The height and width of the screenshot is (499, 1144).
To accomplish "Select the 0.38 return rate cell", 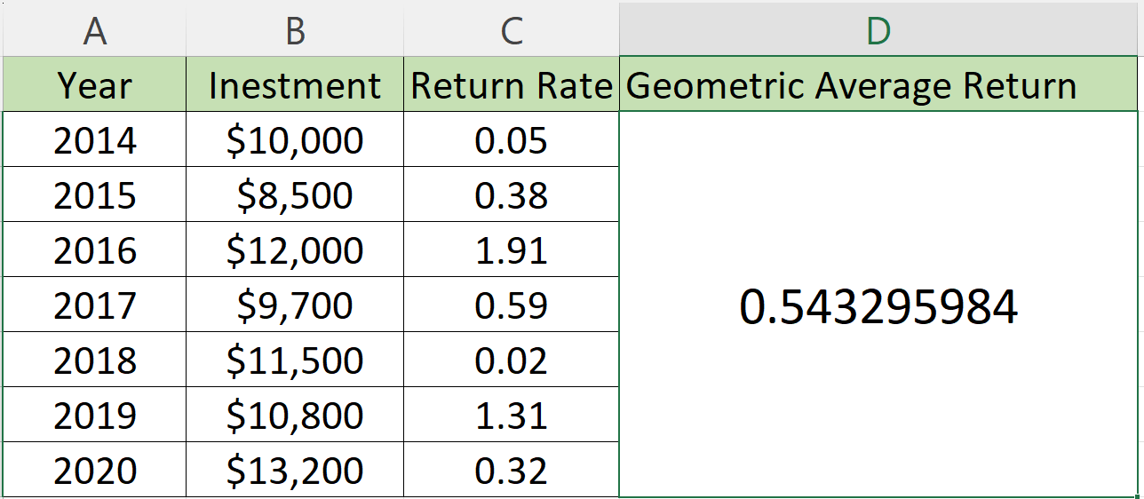I will point(512,194).
